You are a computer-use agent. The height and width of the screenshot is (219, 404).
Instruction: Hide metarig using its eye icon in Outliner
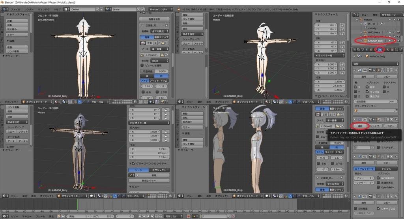click(x=390, y=20)
